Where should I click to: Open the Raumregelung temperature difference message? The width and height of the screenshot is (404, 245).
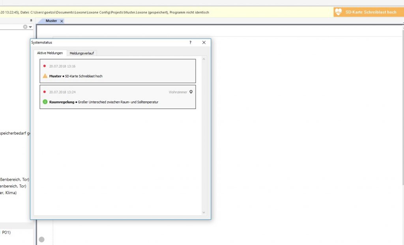coord(118,102)
